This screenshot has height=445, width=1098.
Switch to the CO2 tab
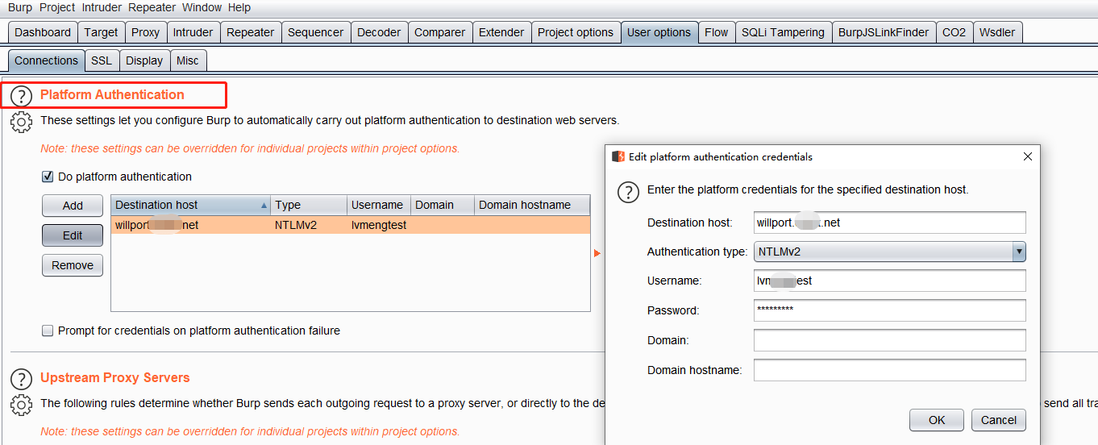coord(954,32)
